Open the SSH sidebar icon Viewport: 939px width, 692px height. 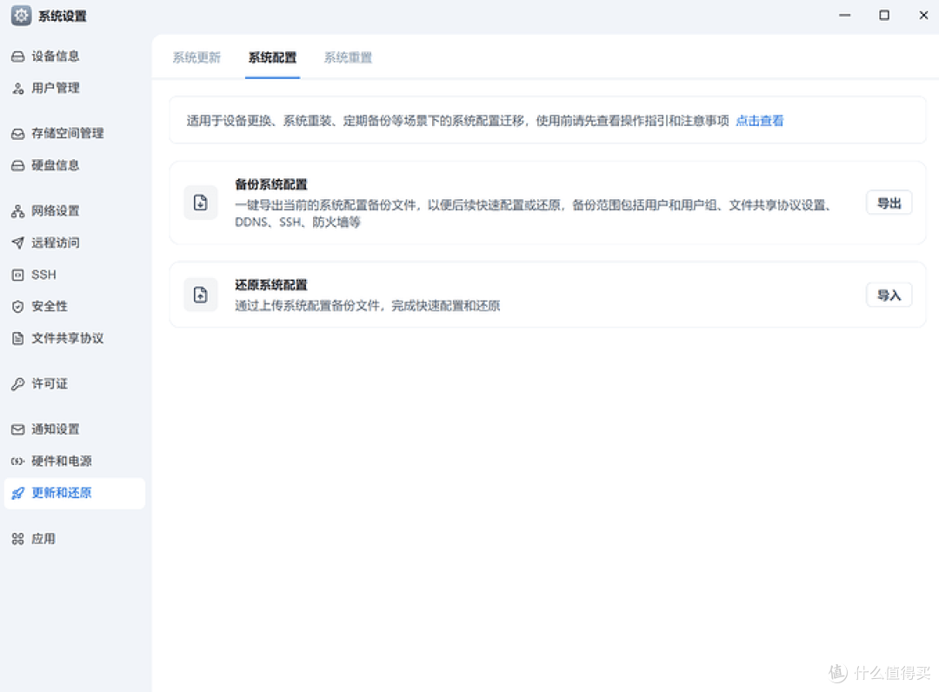(17, 275)
